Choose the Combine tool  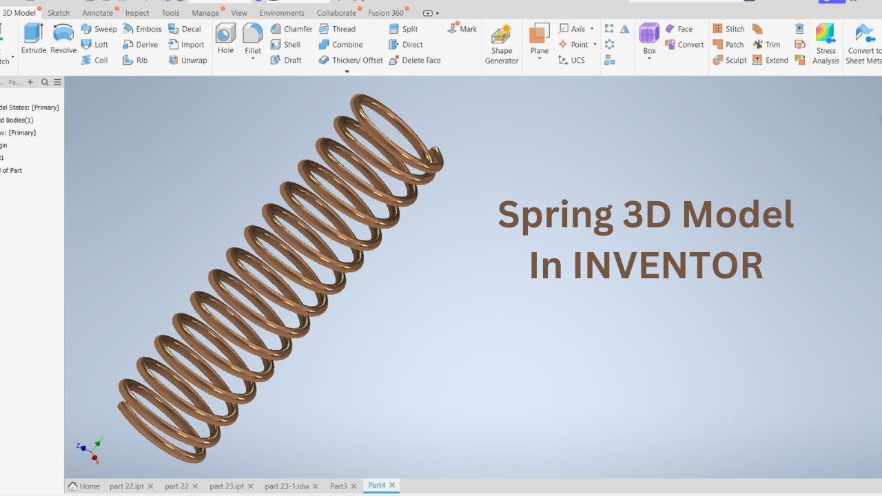(340, 45)
